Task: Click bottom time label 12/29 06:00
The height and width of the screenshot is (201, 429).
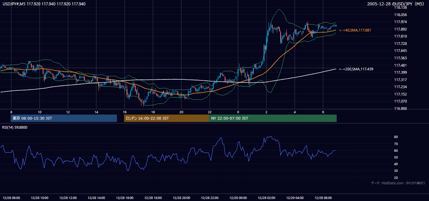Action: [x=323, y=198]
